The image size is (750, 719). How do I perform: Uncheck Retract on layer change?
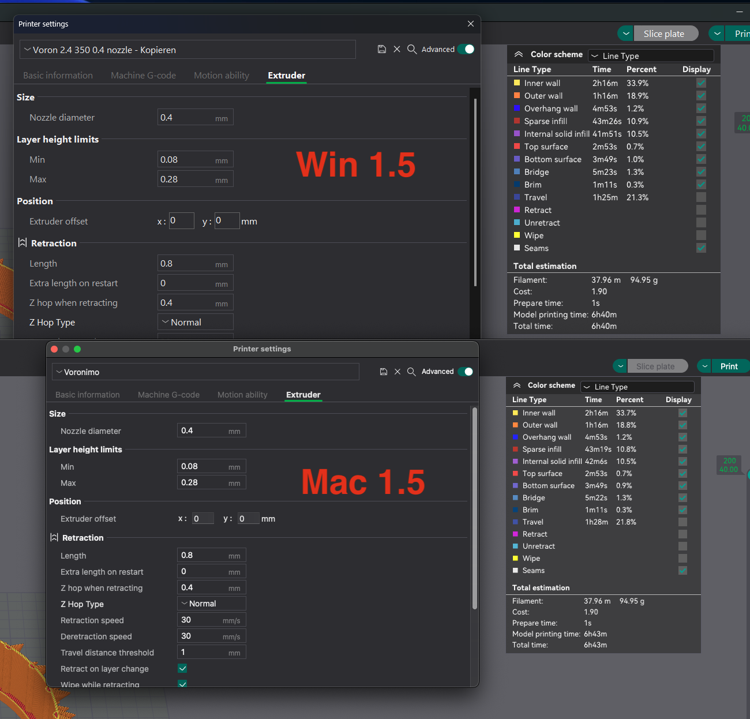pos(182,668)
